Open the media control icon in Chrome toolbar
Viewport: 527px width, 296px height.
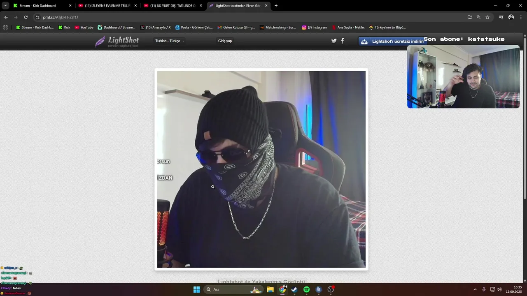click(x=501, y=17)
